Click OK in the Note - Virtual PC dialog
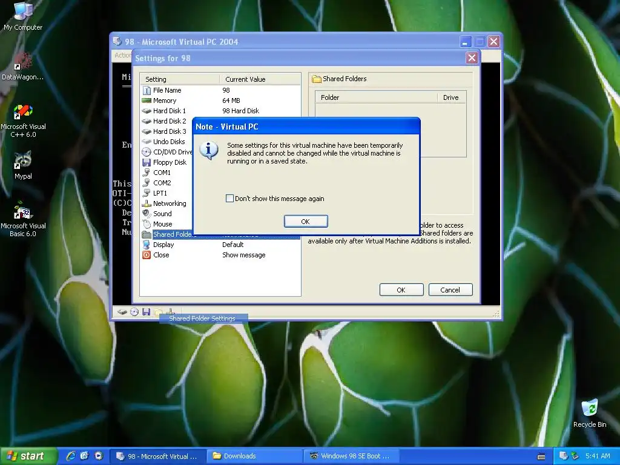This screenshot has width=620, height=465. coord(306,222)
